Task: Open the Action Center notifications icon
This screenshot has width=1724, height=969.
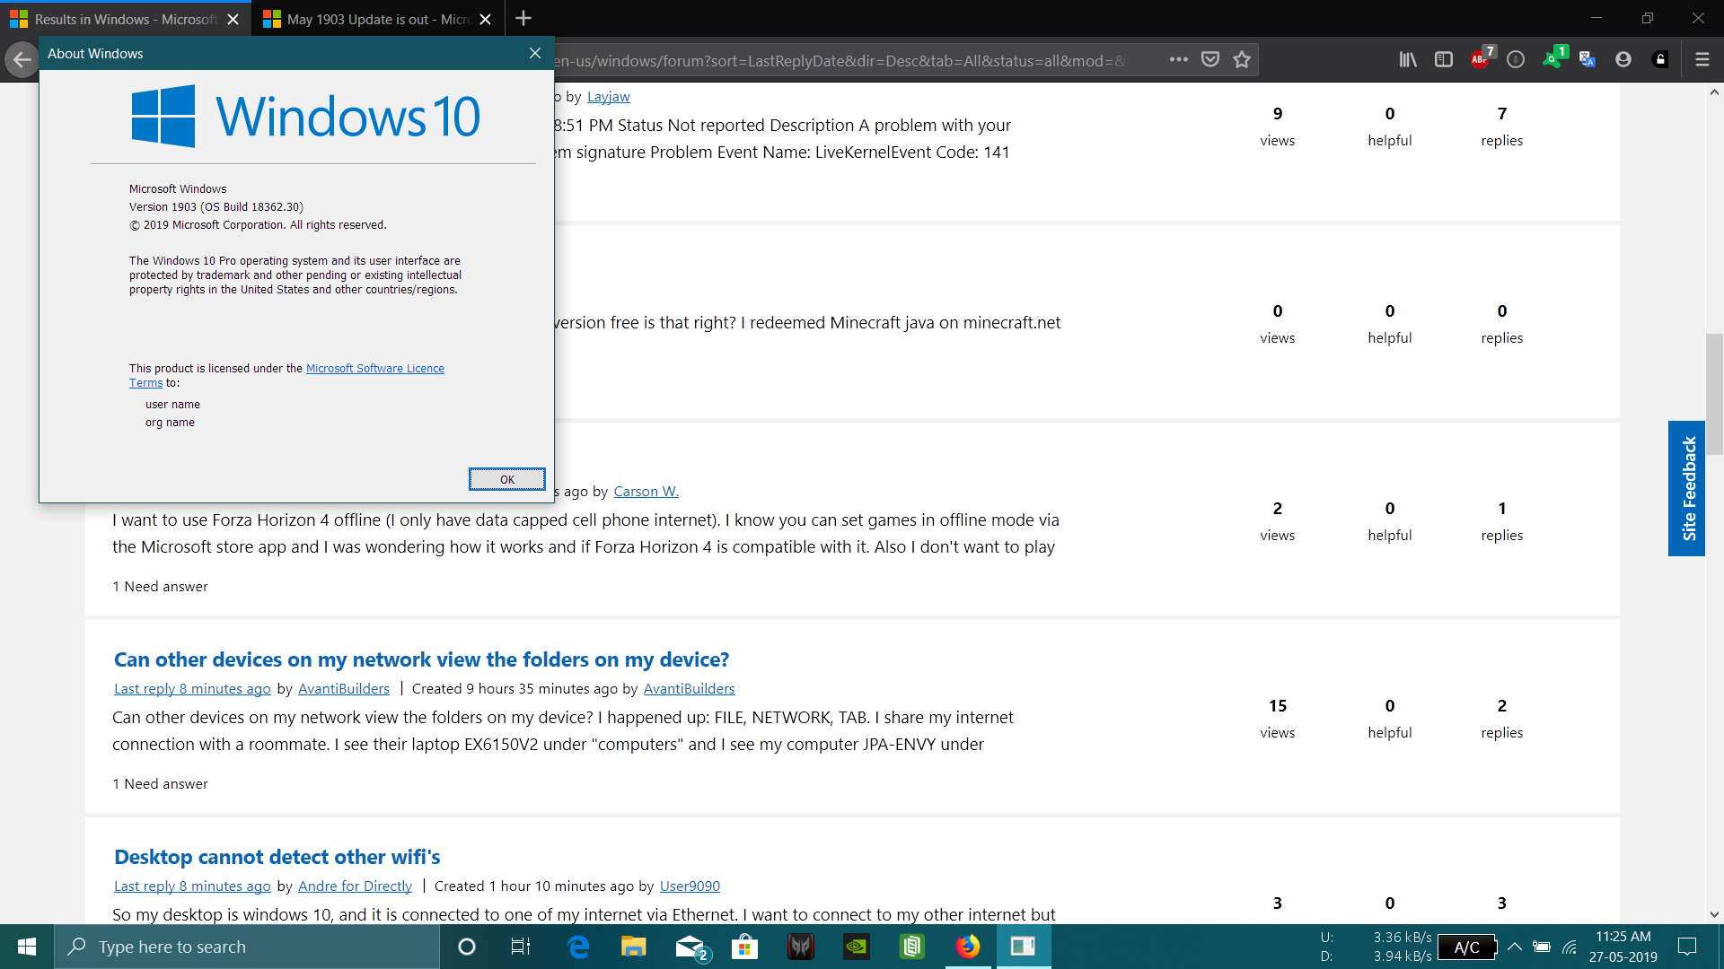Action: (1687, 947)
